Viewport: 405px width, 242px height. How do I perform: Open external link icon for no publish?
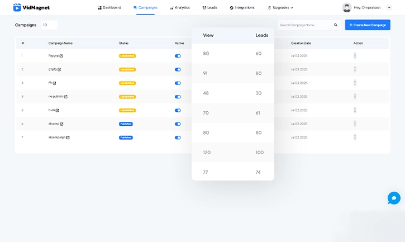click(66, 97)
